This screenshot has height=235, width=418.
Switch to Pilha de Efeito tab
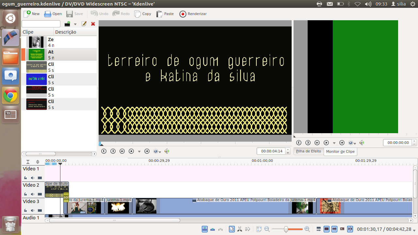pos(309,151)
